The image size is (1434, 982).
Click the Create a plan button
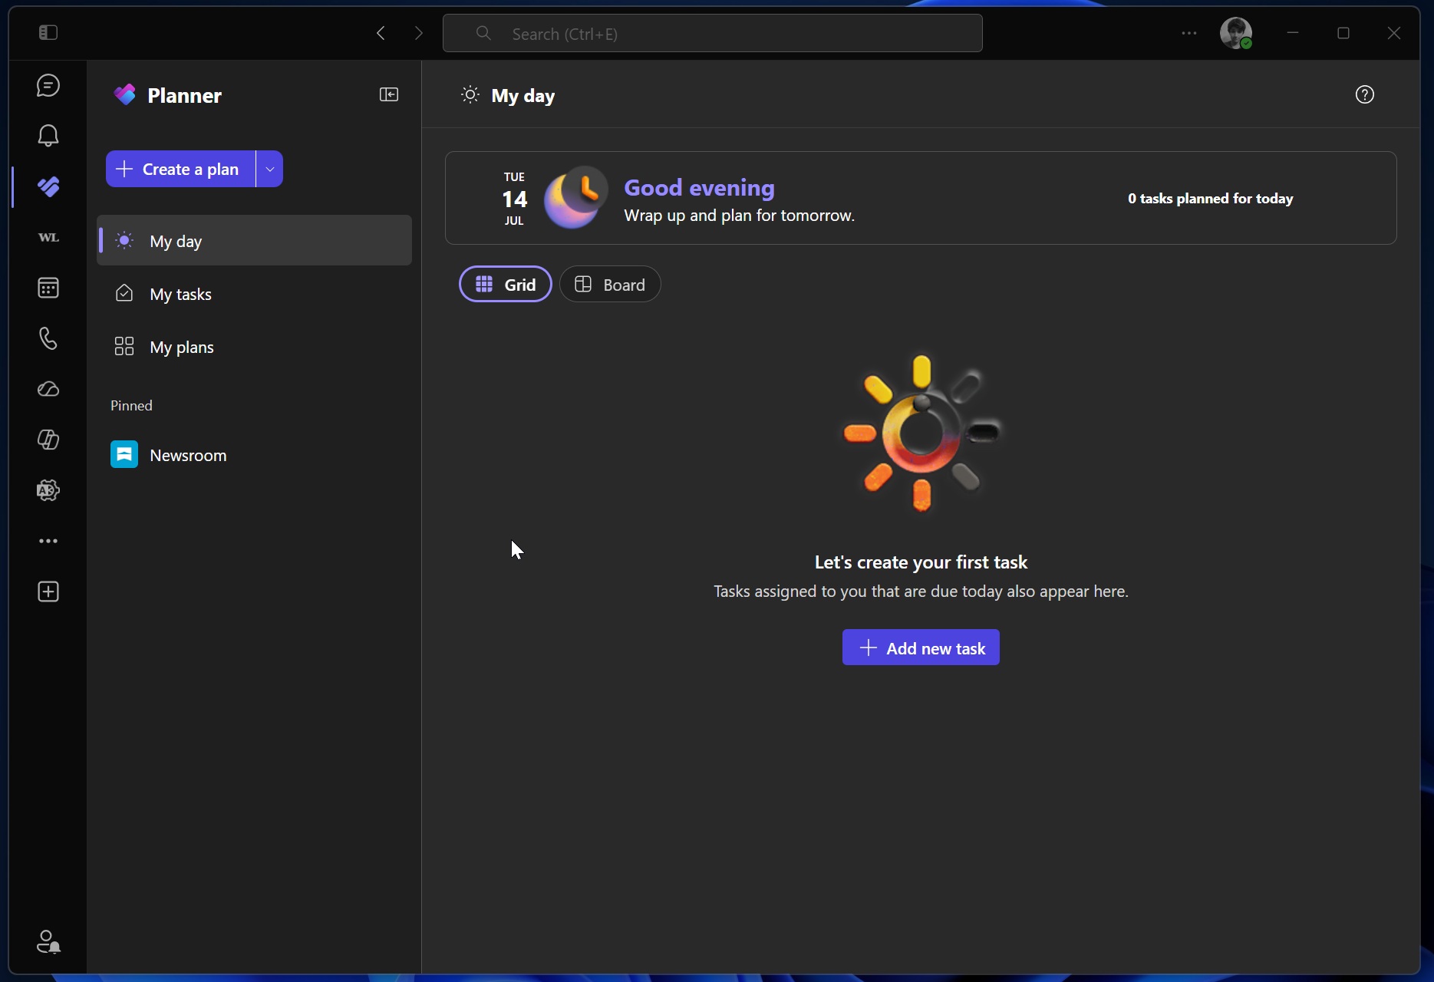pyautogui.click(x=181, y=169)
